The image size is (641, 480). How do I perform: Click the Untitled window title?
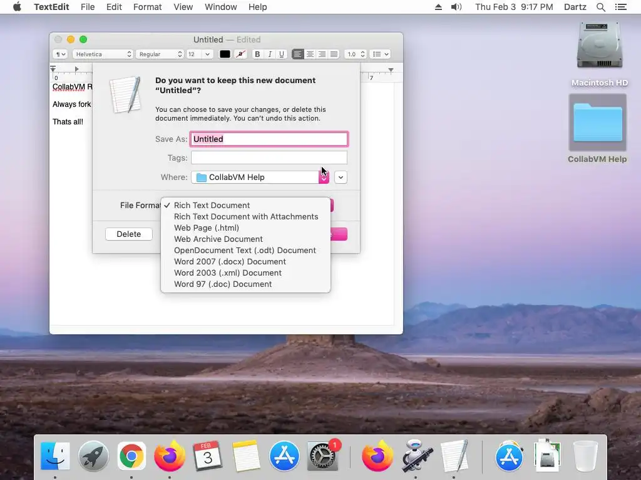coord(208,39)
